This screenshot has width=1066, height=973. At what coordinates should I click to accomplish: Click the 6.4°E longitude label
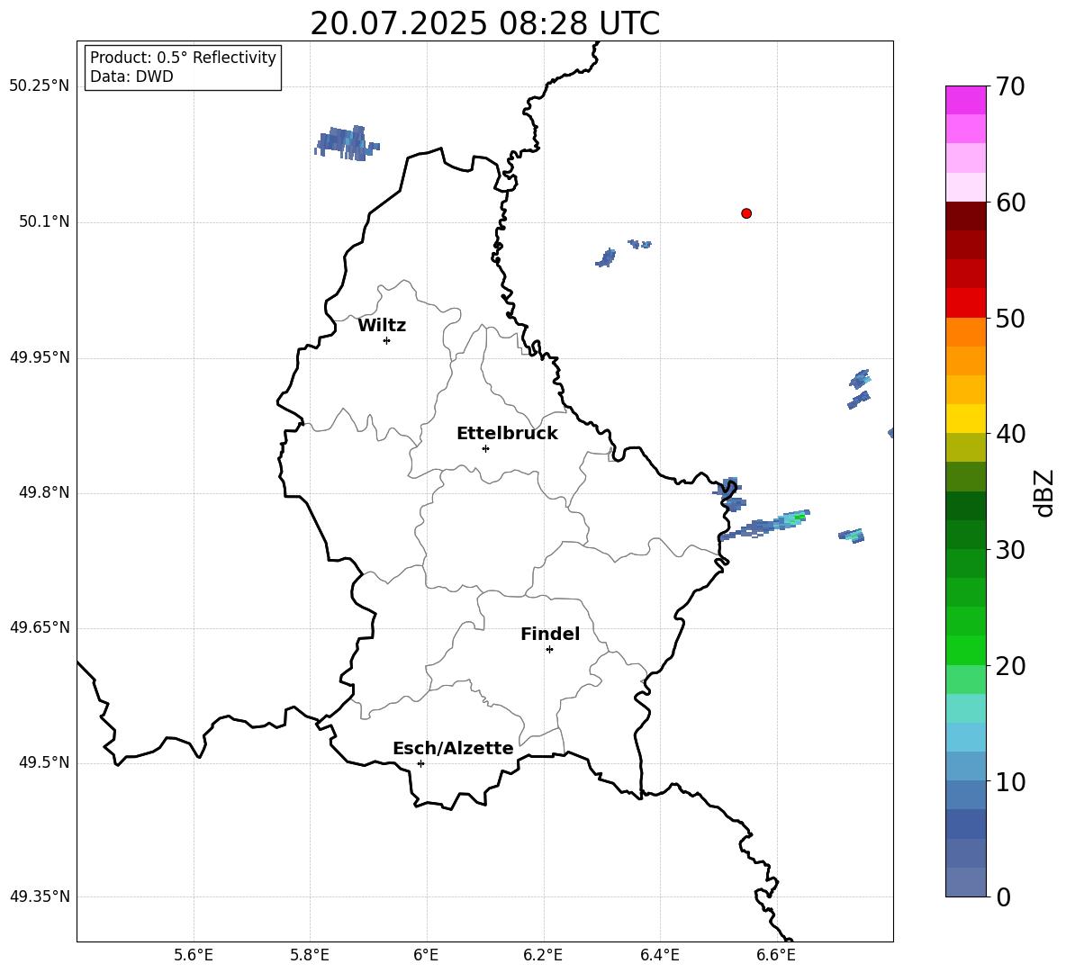(x=659, y=955)
